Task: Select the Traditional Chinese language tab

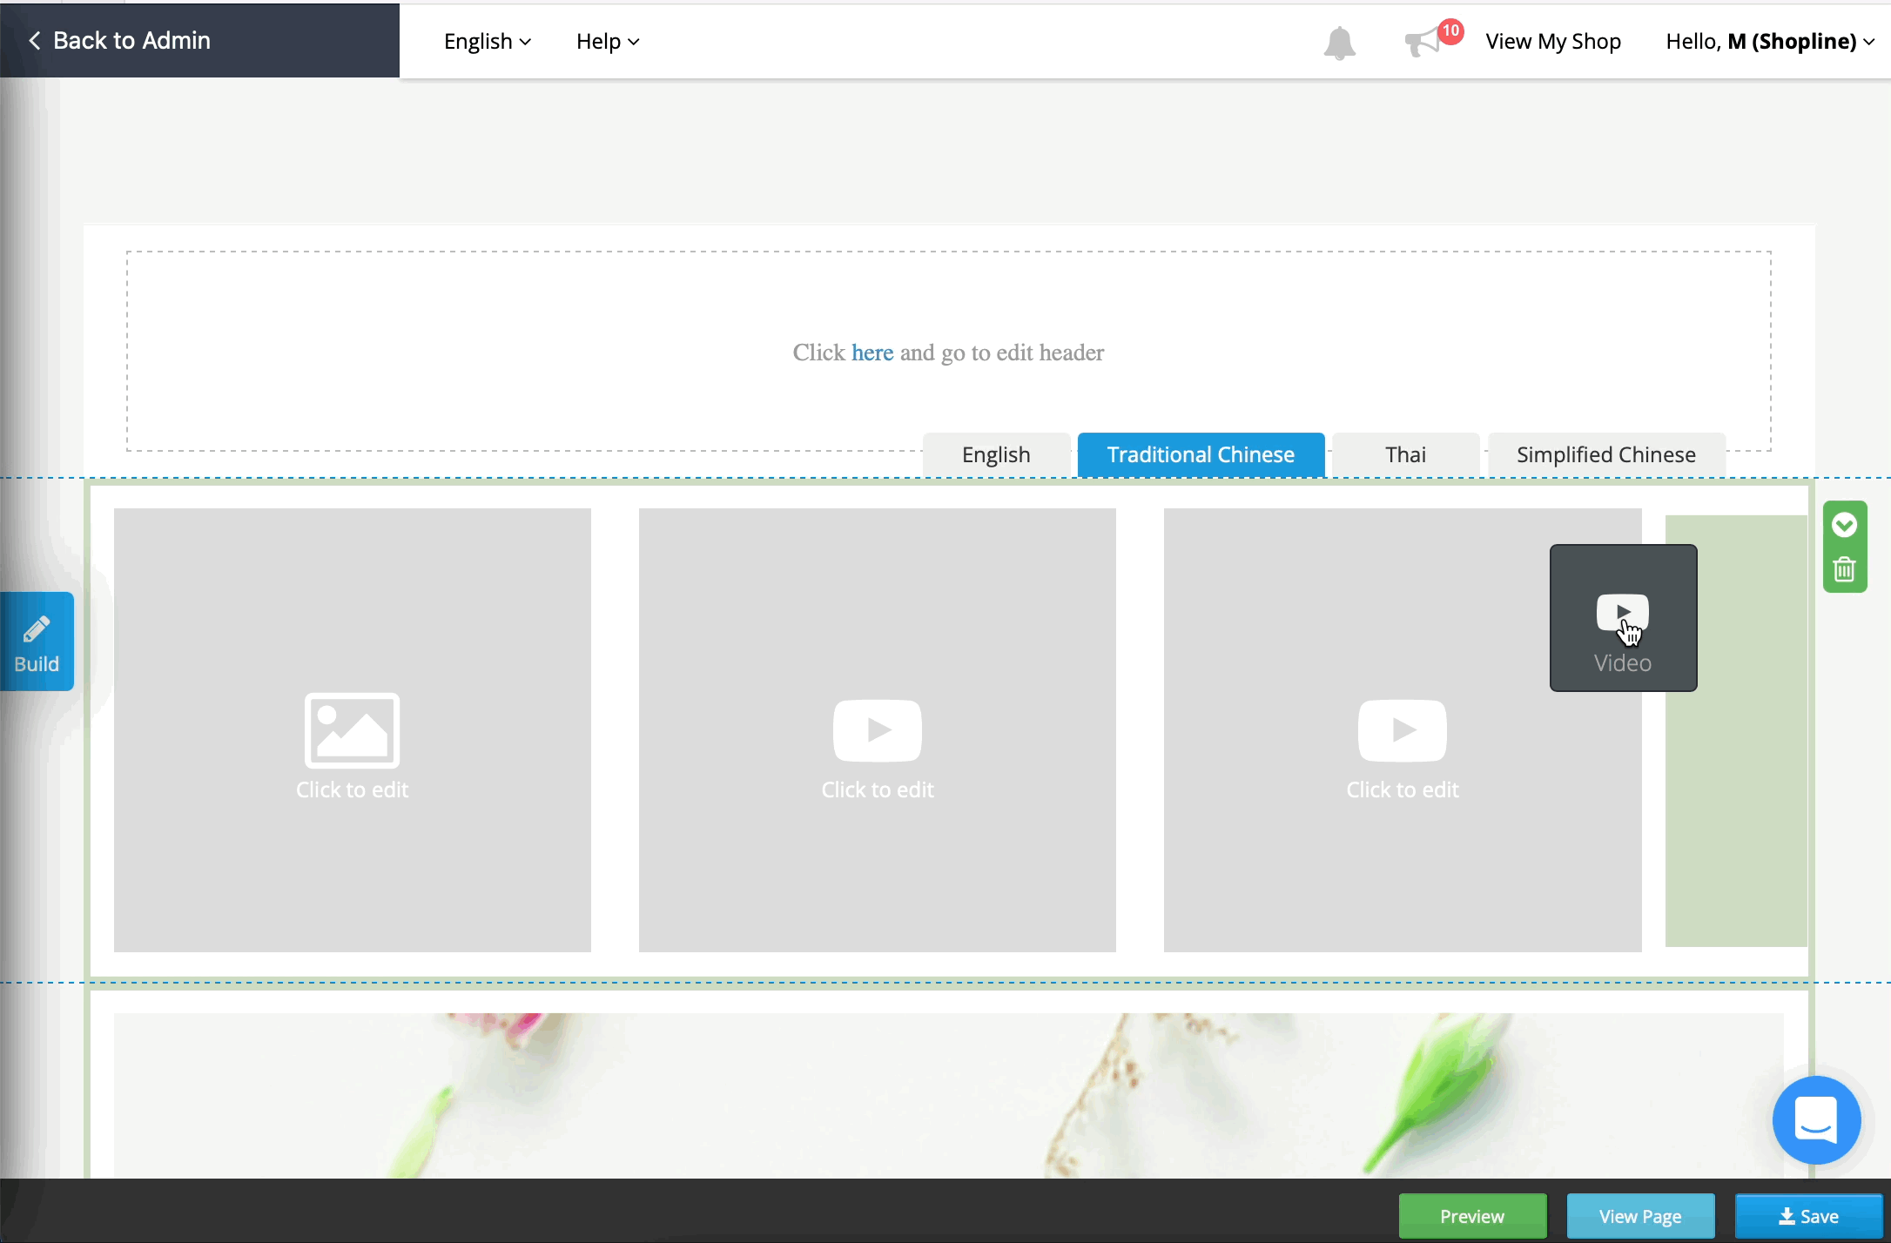Action: click(x=1200, y=454)
